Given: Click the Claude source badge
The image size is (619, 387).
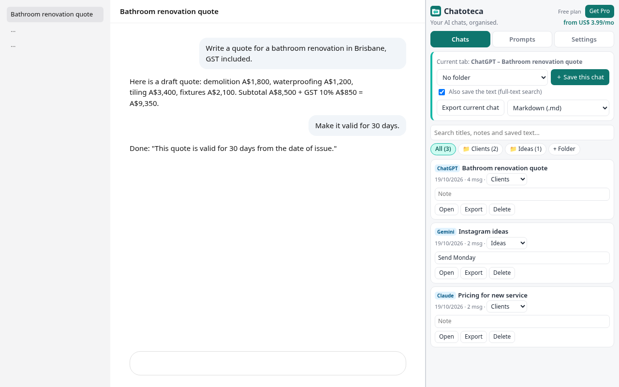Looking at the screenshot, I should pos(445,296).
